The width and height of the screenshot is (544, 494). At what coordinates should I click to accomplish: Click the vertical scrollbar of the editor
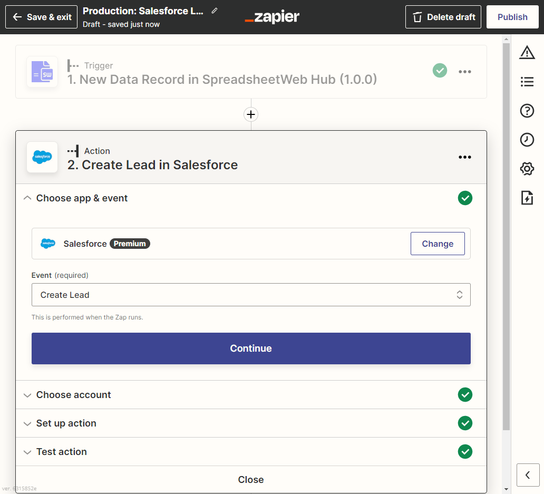pos(506,237)
